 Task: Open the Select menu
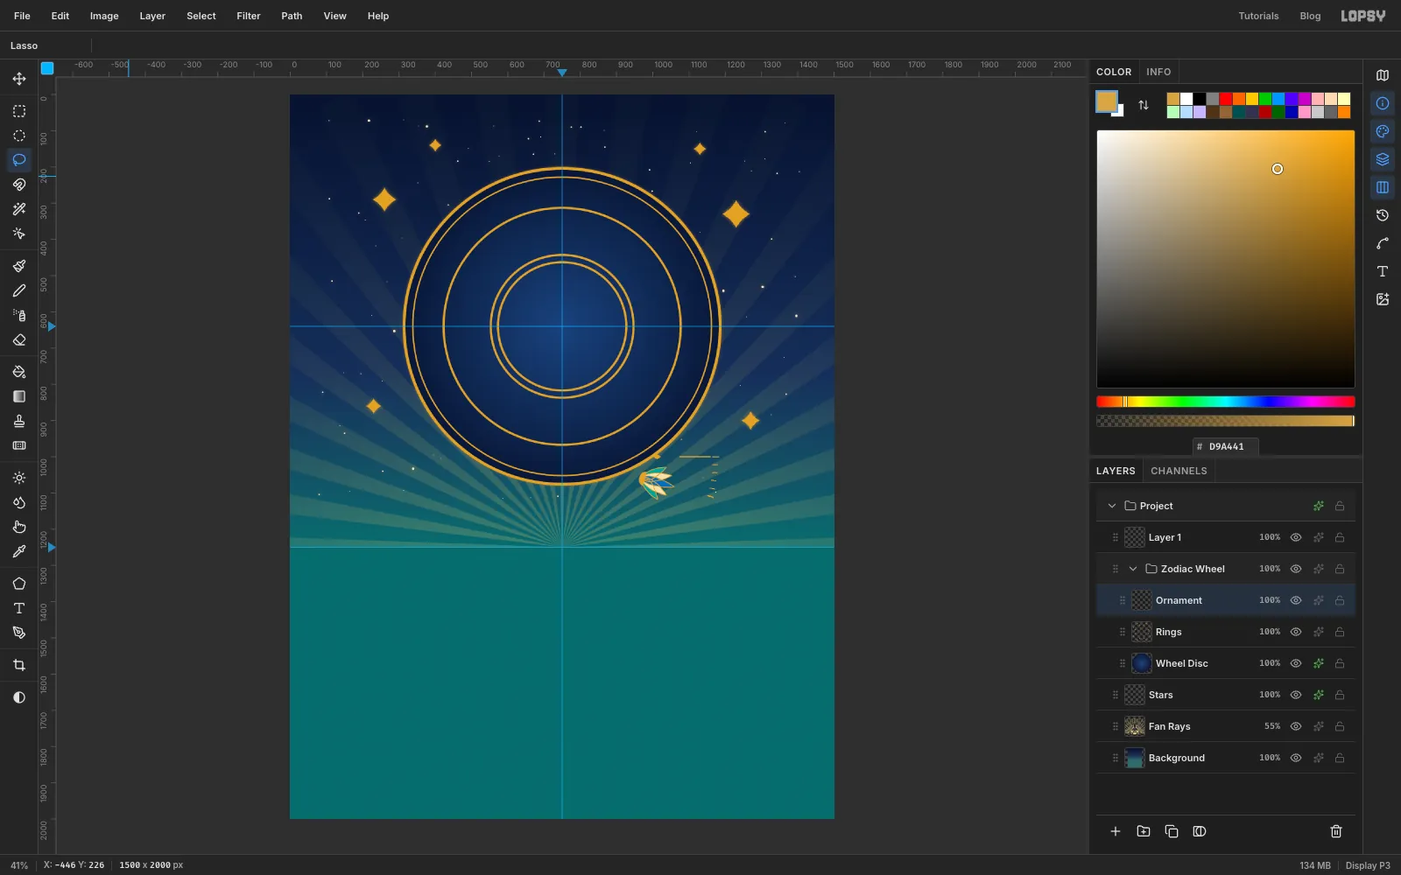[201, 16]
